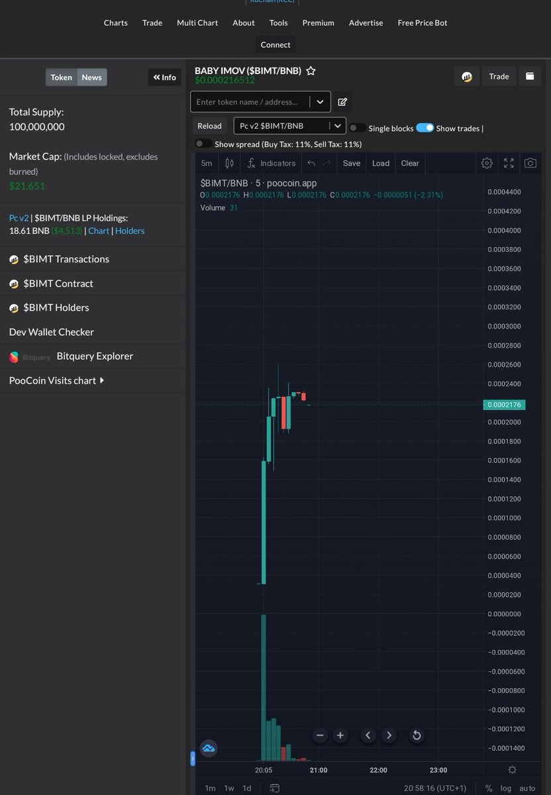
Task: Open the token search dropdown arrow
Action: click(x=321, y=102)
